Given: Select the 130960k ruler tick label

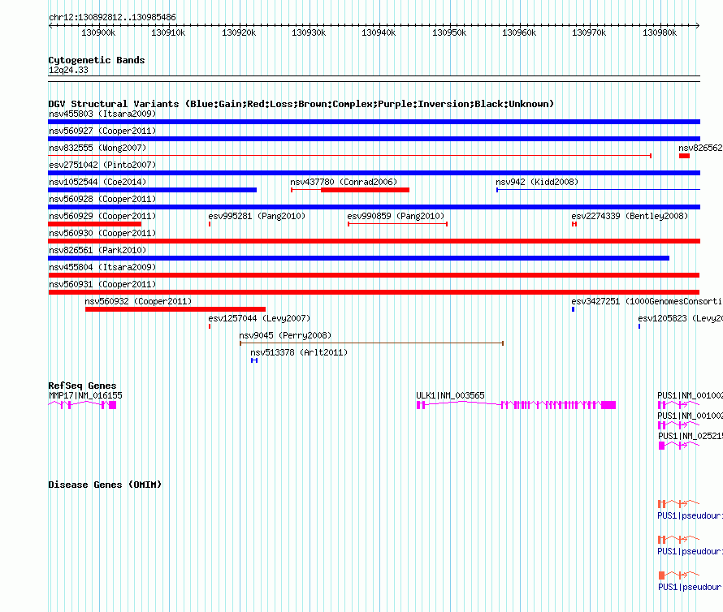Looking at the screenshot, I should (519, 32).
